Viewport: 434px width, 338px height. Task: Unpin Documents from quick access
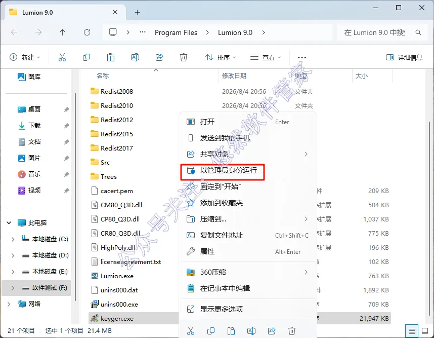(x=66, y=142)
